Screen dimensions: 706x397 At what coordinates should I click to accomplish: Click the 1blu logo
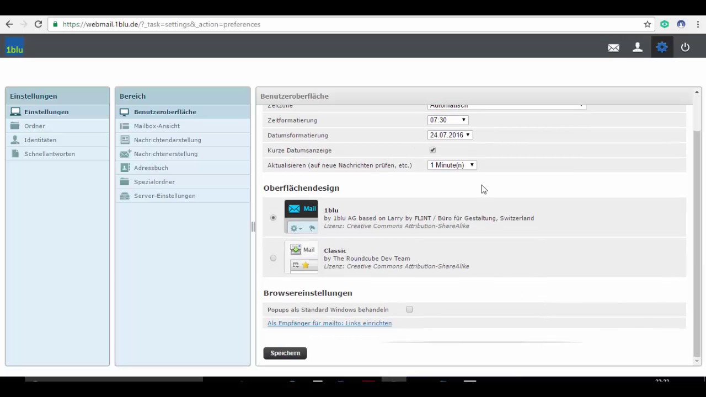coord(14,47)
